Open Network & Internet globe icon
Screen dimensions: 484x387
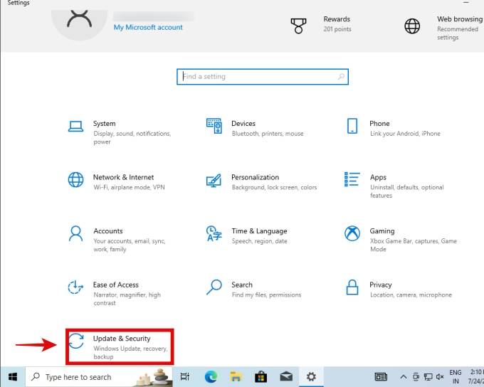click(x=75, y=179)
